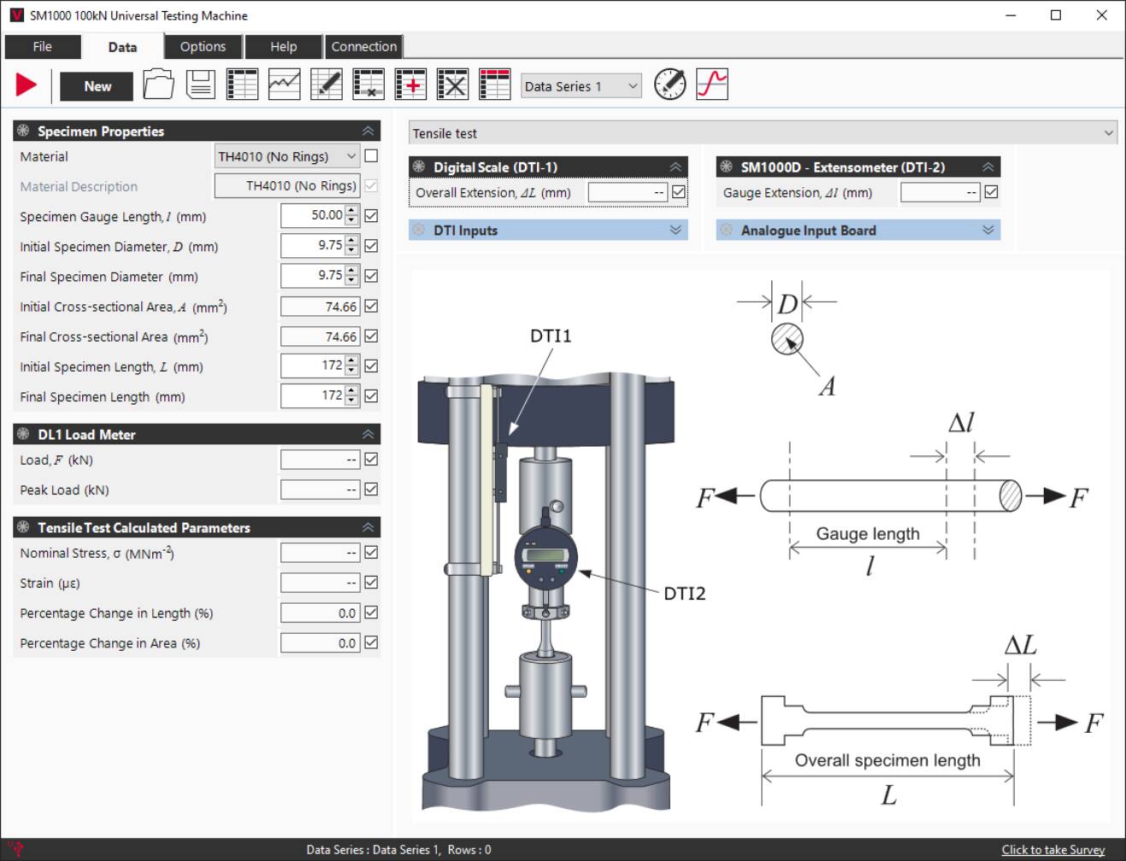Save data using floppy disk icon
This screenshot has height=861, width=1126.
pos(200,85)
